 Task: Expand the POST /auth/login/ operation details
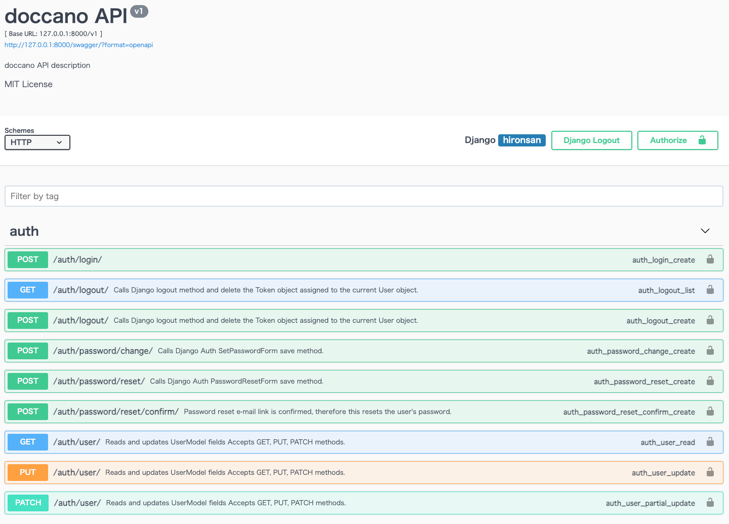[304, 259]
